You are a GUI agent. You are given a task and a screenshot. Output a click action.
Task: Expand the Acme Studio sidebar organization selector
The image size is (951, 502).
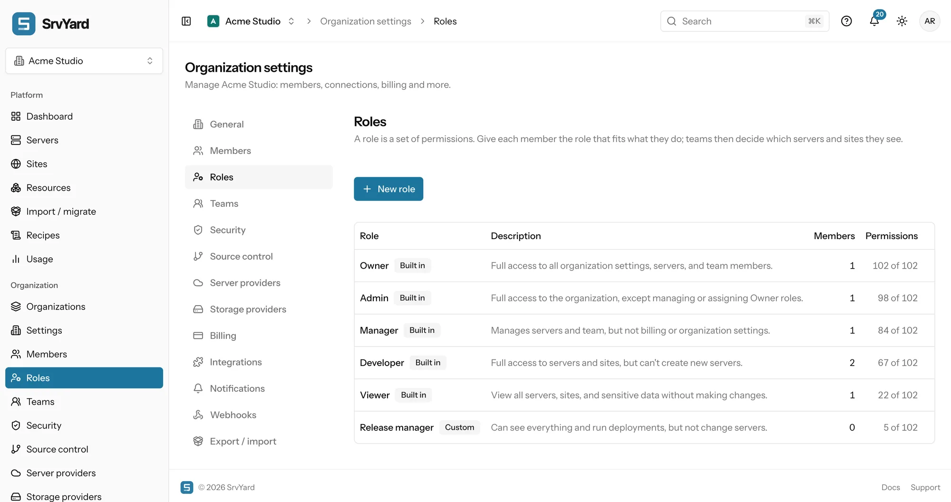coord(84,61)
